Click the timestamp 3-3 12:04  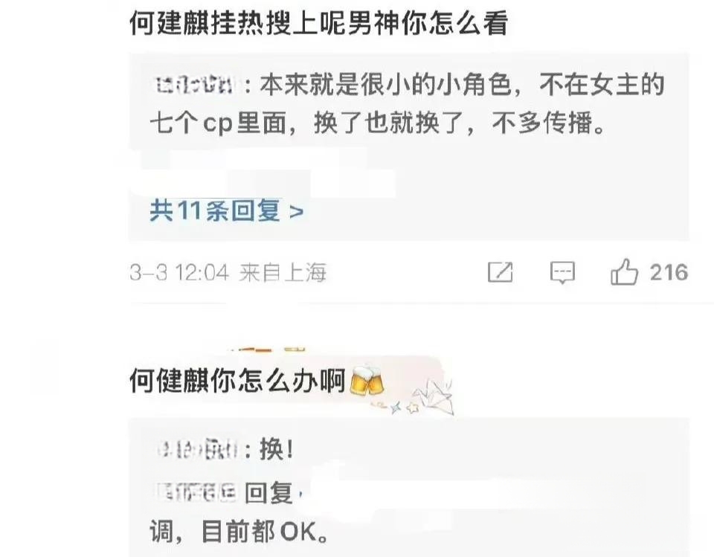click(x=179, y=273)
